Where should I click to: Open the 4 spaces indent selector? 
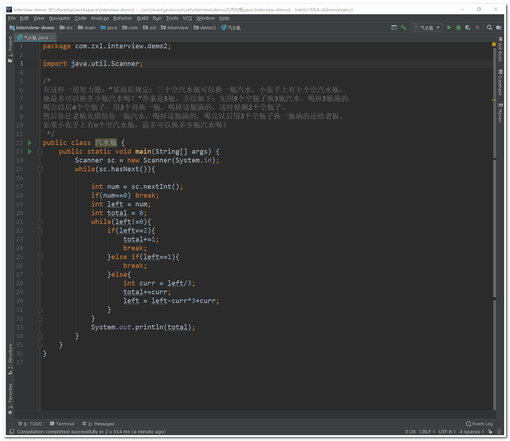tap(472, 432)
